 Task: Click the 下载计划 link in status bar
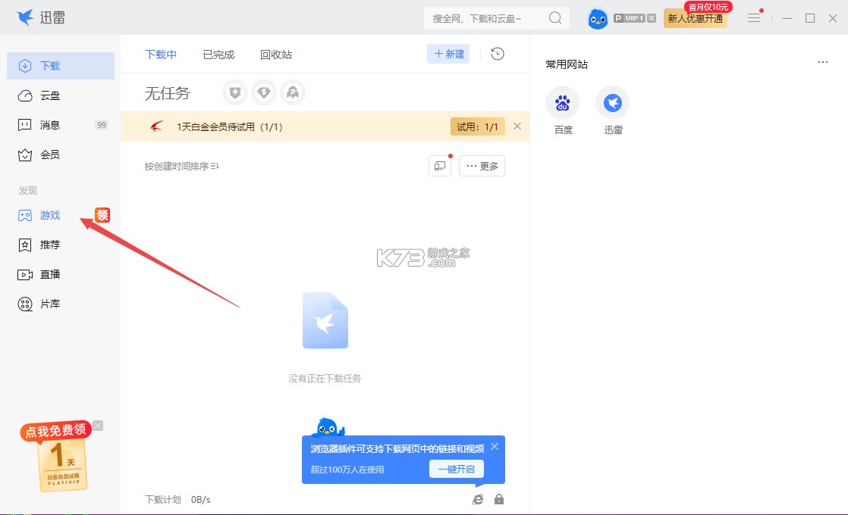point(163,500)
